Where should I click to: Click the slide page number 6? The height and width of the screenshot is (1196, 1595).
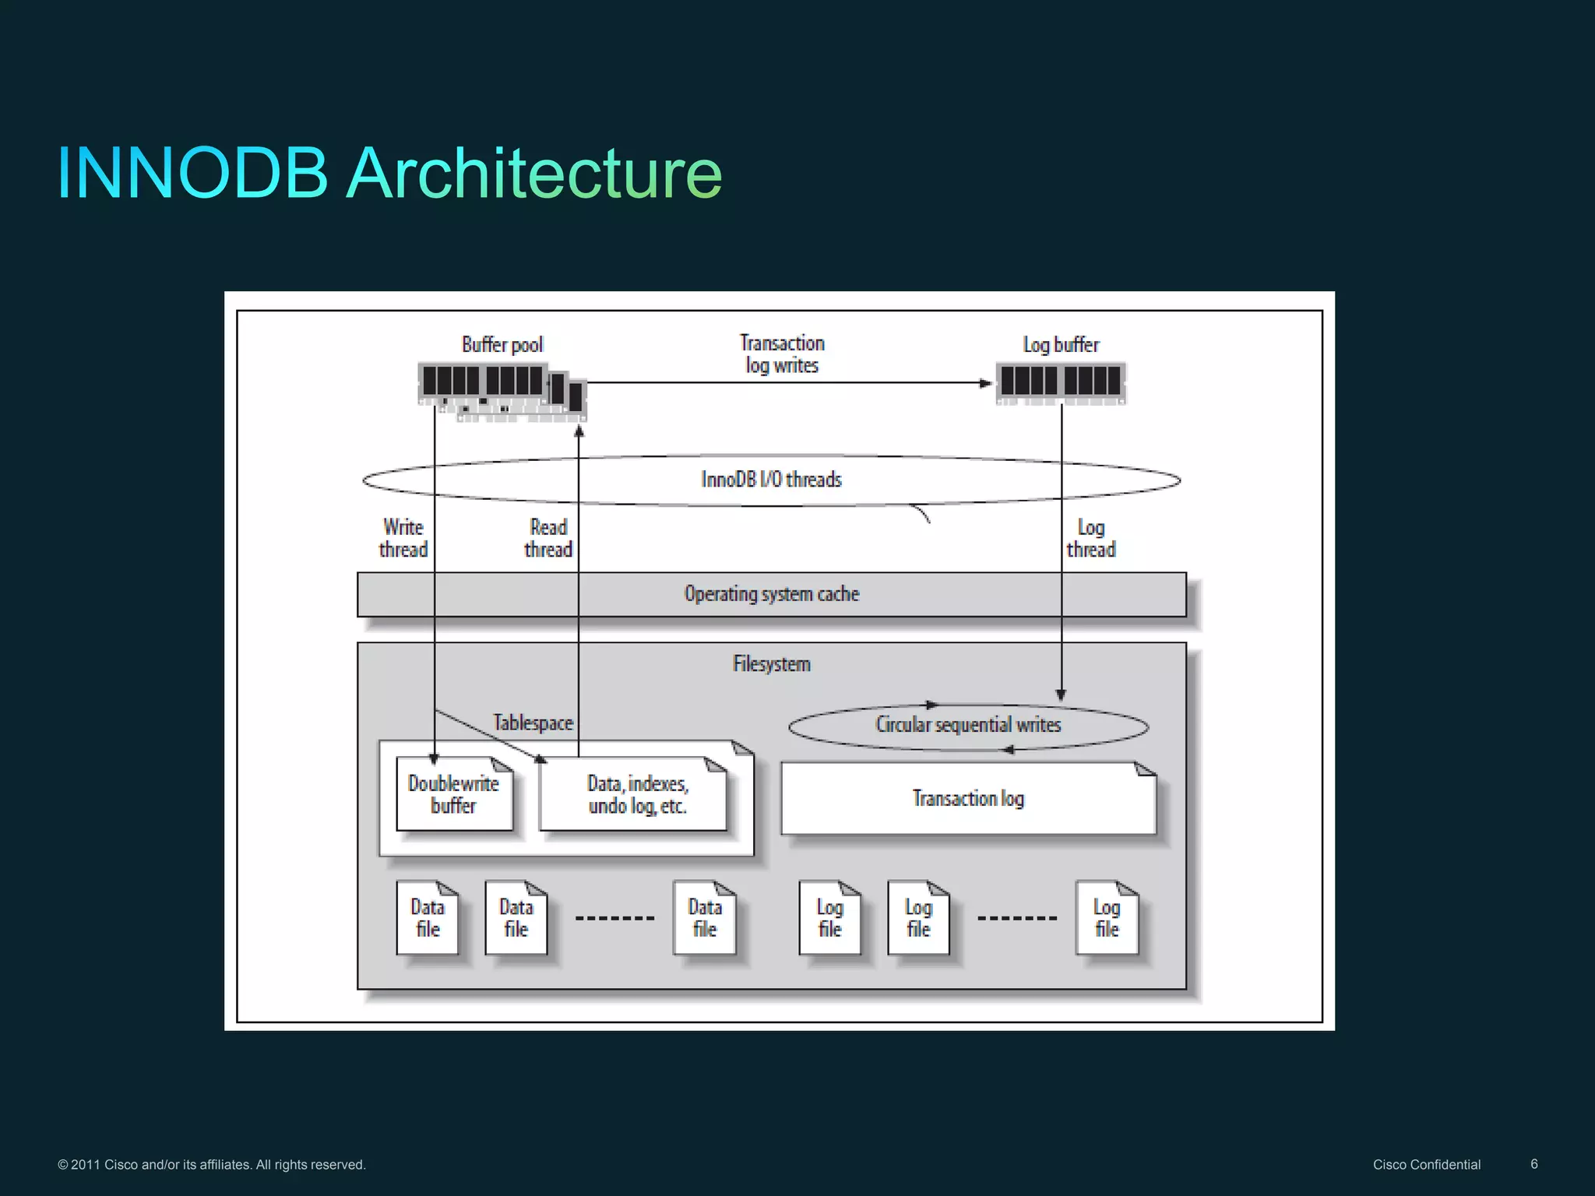click(x=1533, y=1164)
